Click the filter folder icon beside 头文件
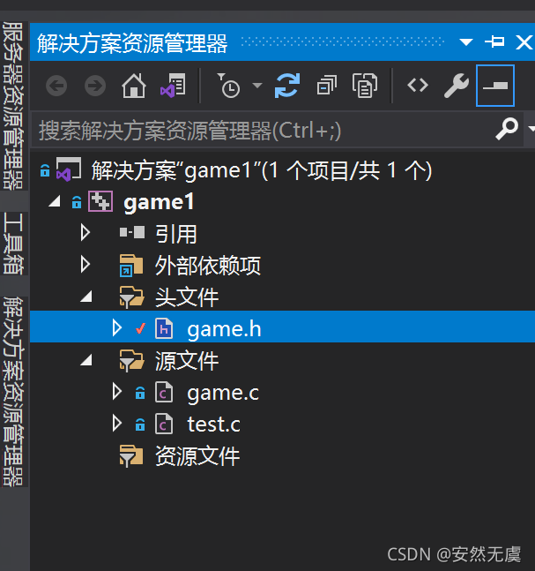The width and height of the screenshot is (535, 571). pos(131,297)
